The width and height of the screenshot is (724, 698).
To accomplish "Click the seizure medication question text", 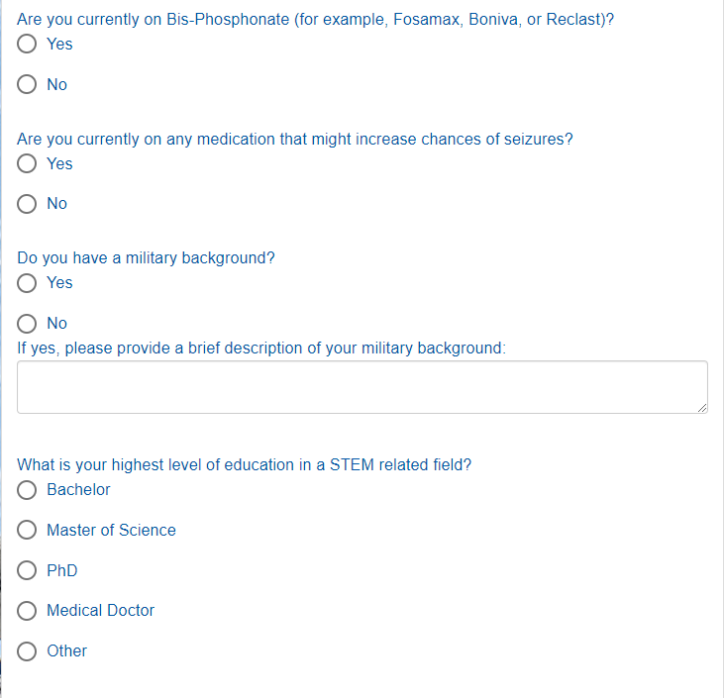I will click(x=295, y=139).
